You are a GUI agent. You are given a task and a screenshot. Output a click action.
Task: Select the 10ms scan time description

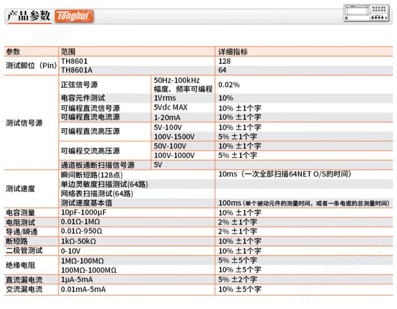pos(285,174)
